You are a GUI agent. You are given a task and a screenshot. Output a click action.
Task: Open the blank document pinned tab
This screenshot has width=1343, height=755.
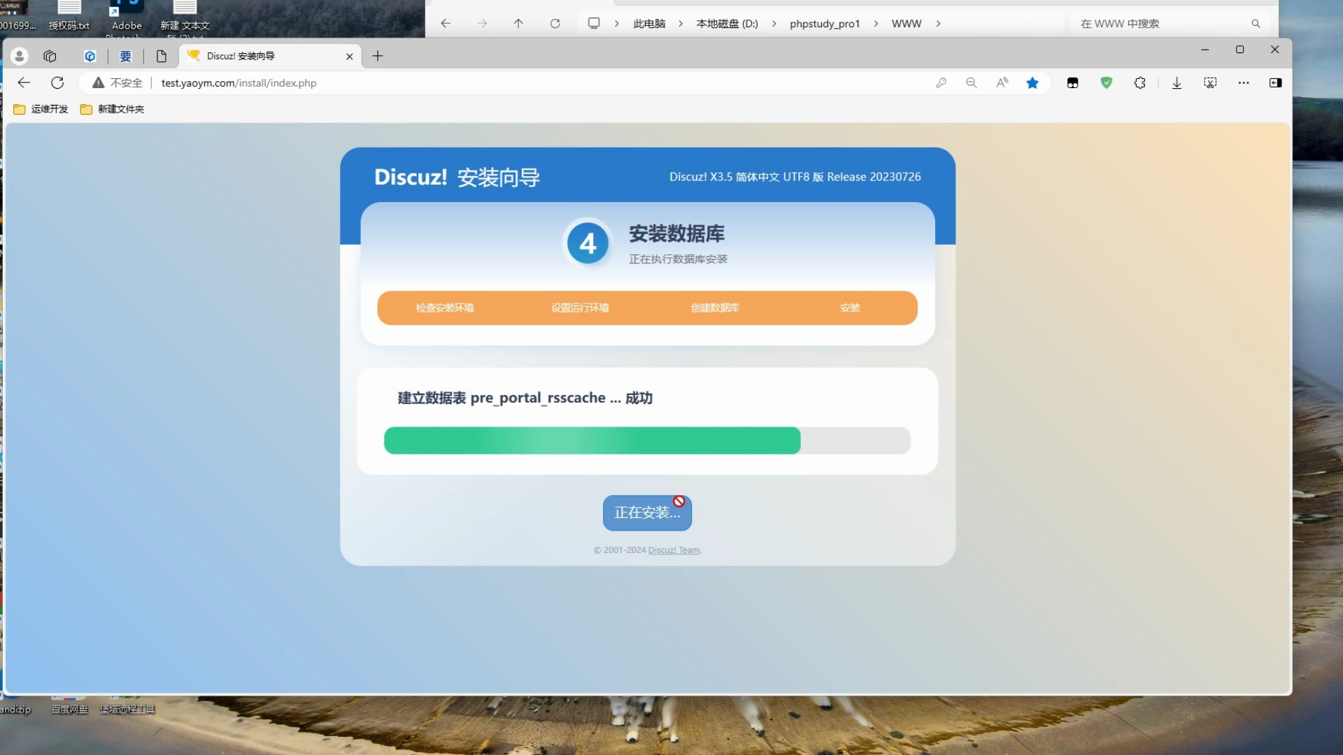pos(162,56)
